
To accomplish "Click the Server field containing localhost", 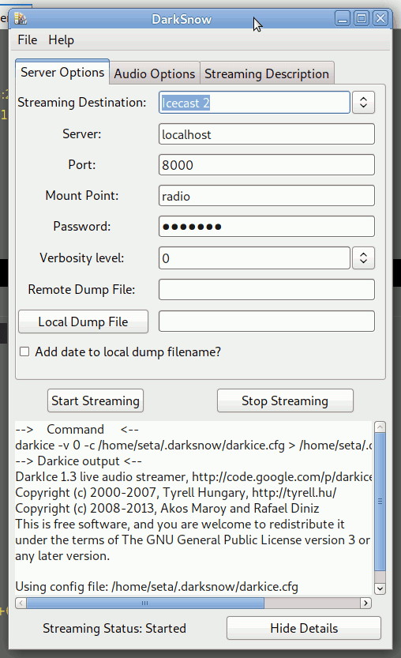I will click(x=266, y=134).
